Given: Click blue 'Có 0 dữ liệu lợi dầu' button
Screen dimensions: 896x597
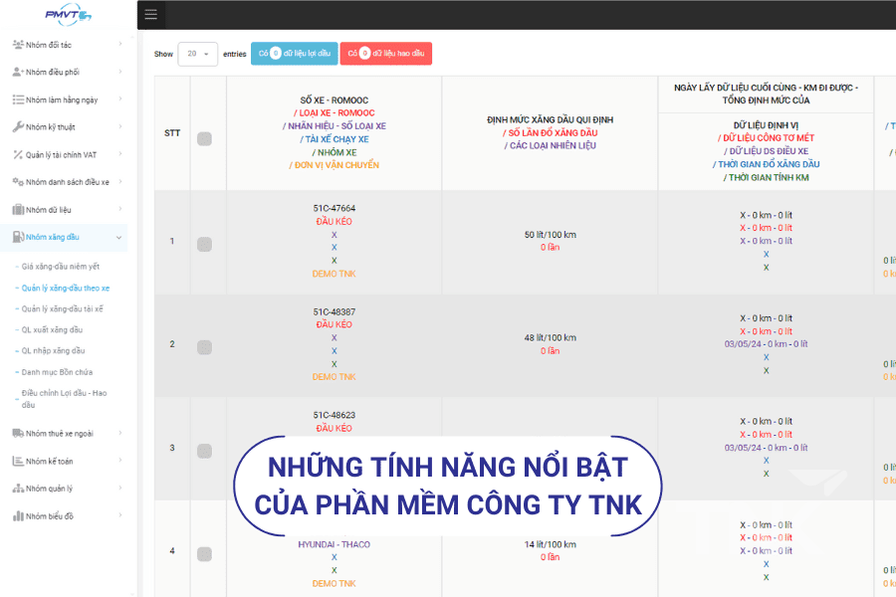Looking at the screenshot, I should click(295, 53).
